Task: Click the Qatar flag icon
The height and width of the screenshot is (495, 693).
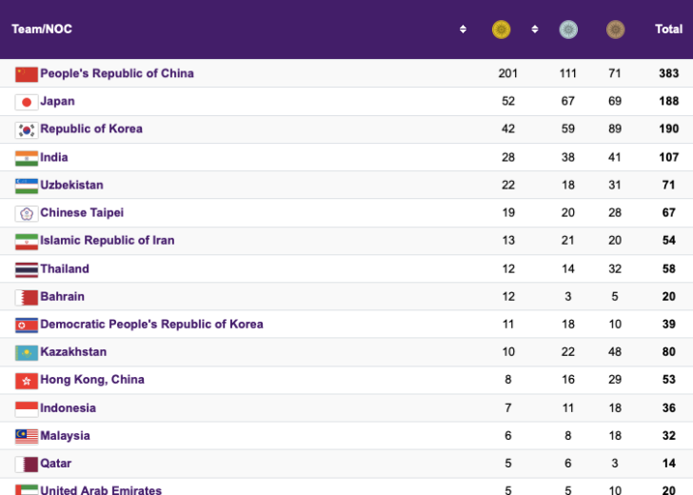Action: [27, 465]
